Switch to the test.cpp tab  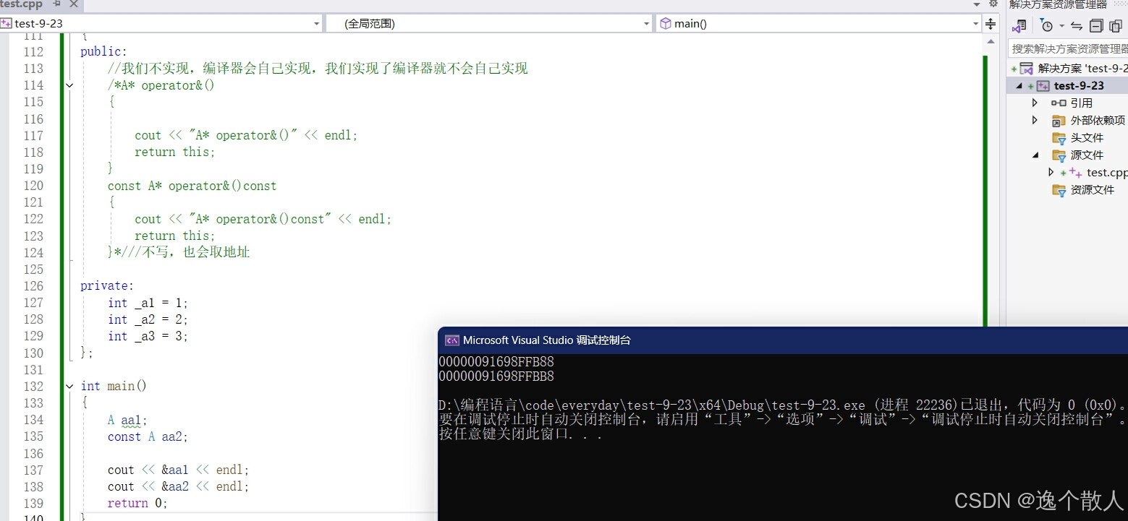22,4
